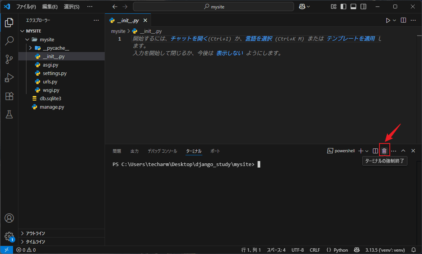Open the 編集(E) menu

click(50, 7)
